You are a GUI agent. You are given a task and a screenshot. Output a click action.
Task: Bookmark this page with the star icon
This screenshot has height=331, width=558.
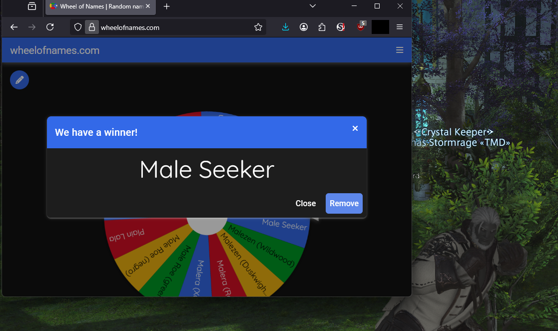coord(258,27)
